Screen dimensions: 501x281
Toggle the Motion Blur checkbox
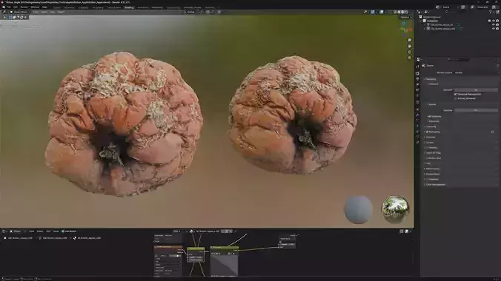click(427, 158)
